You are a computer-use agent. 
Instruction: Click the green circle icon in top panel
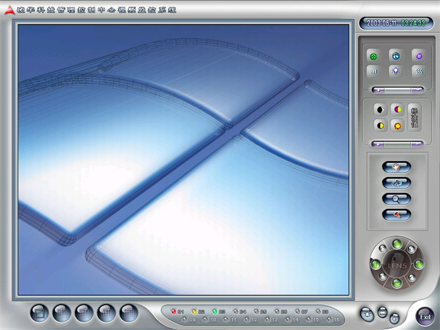click(x=373, y=55)
